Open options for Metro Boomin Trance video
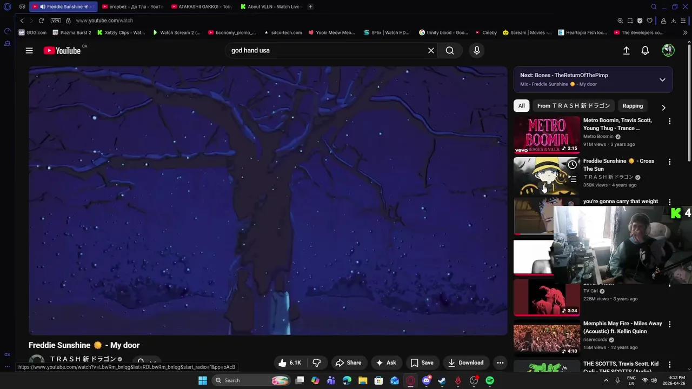Viewport: 692px width, 389px height. click(669, 121)
